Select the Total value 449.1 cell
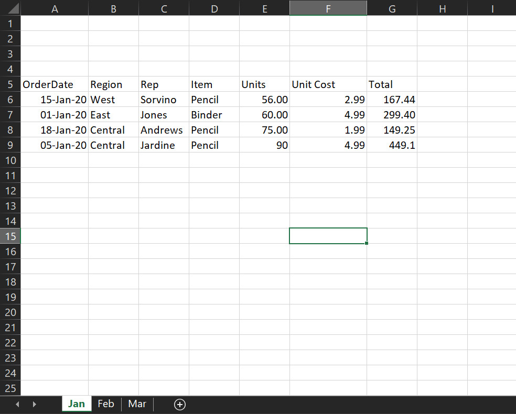516x414 pixels. coord(392,145)
